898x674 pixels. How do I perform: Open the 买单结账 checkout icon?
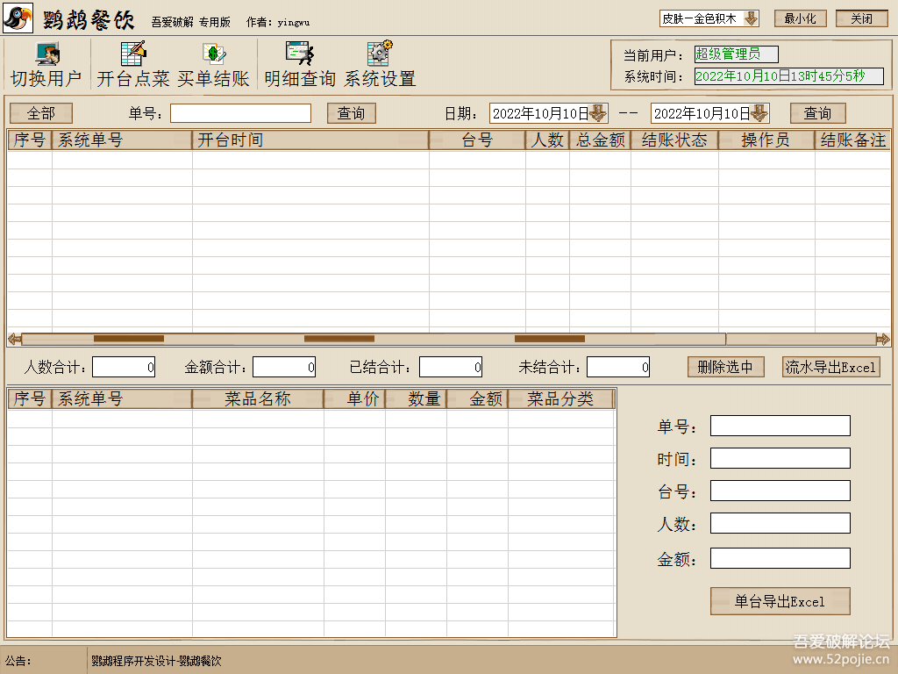coord(213,55)
